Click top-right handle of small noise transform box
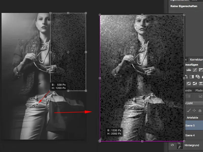 pyautogui.click(x=86, y=13)
